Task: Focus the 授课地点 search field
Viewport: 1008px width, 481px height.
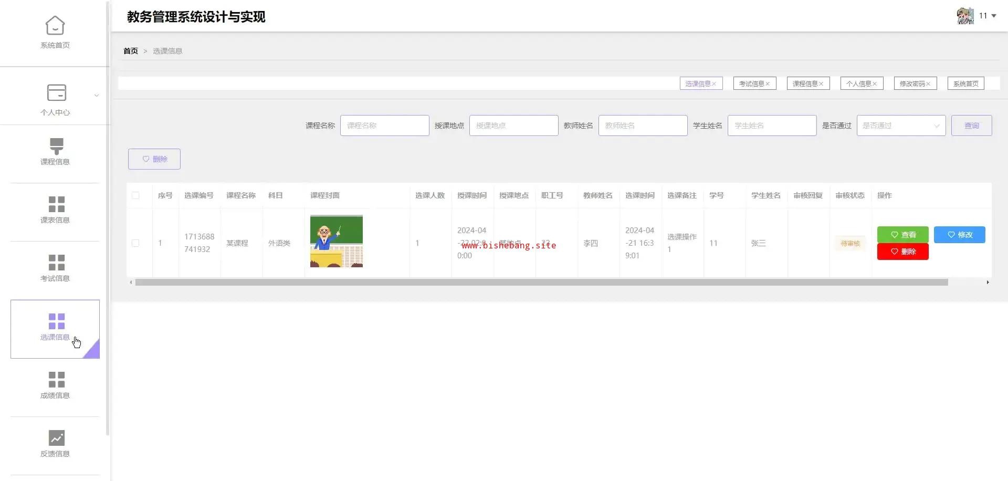Action: click(x=514, y=126)
